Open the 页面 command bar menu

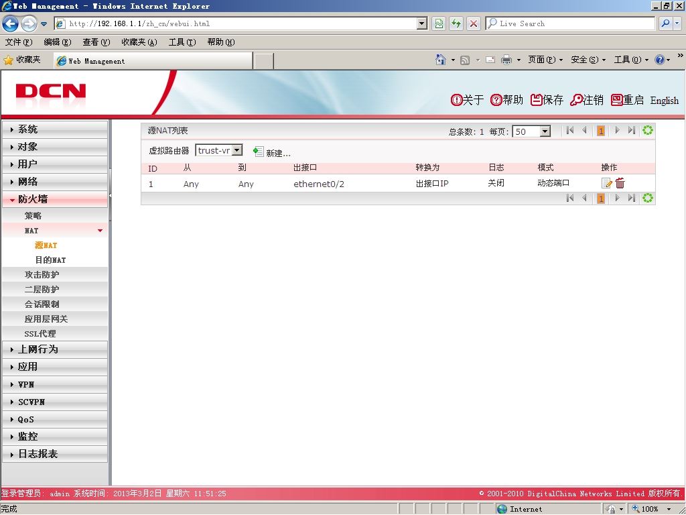point(545,60)
